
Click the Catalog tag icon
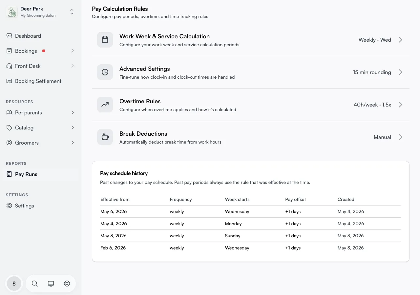coord(9,128)
